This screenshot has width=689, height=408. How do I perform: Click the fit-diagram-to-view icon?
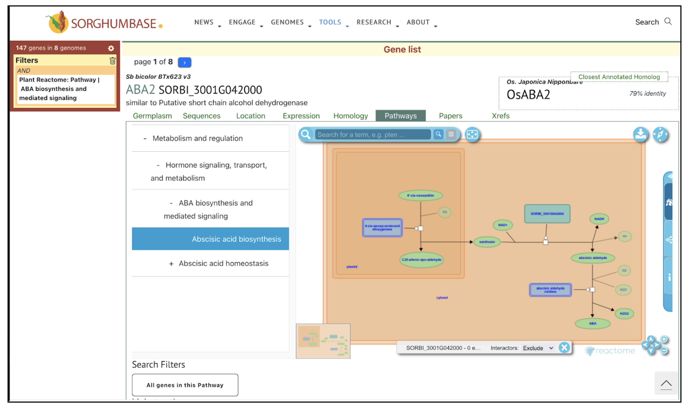[x=472, y=135]
